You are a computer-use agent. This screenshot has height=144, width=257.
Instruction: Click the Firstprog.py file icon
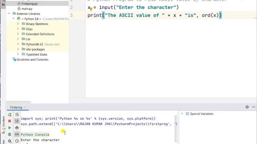click(19, 4)
